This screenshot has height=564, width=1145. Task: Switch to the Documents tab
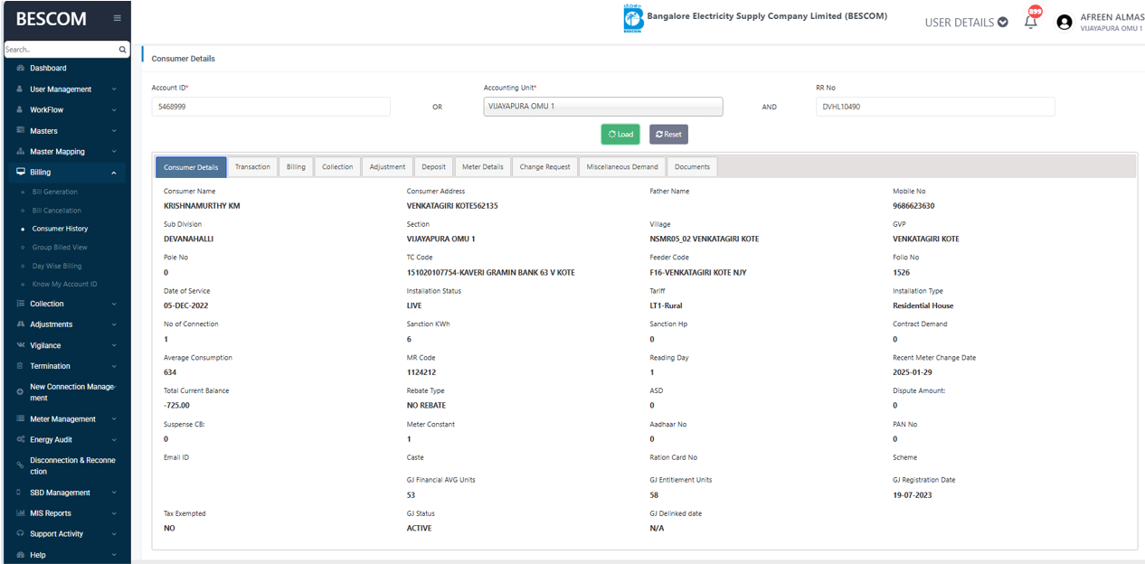[692, 167]
